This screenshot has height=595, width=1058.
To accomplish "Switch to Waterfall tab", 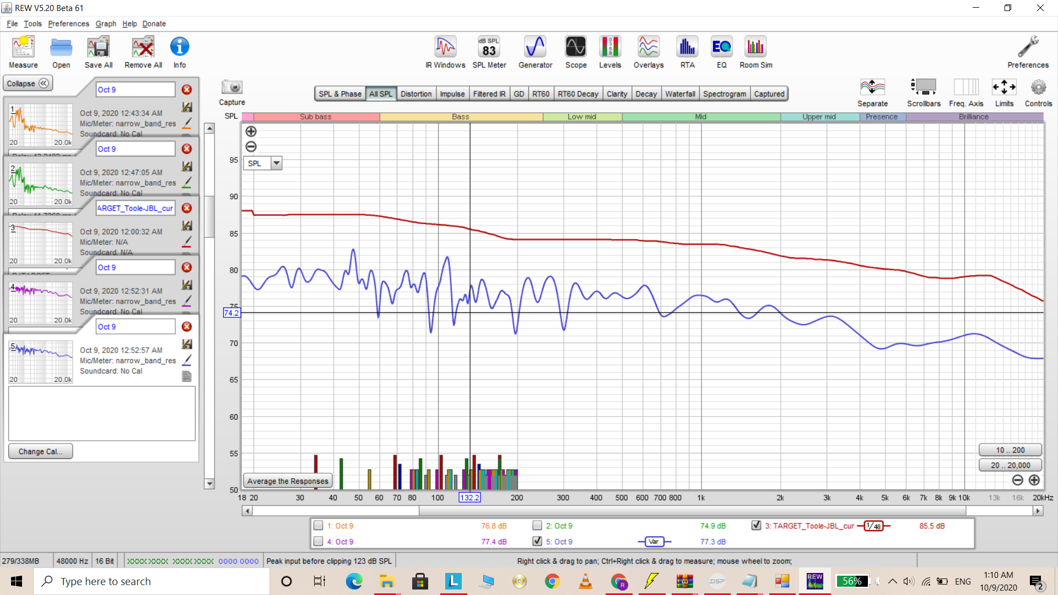I will coord(680,94).
